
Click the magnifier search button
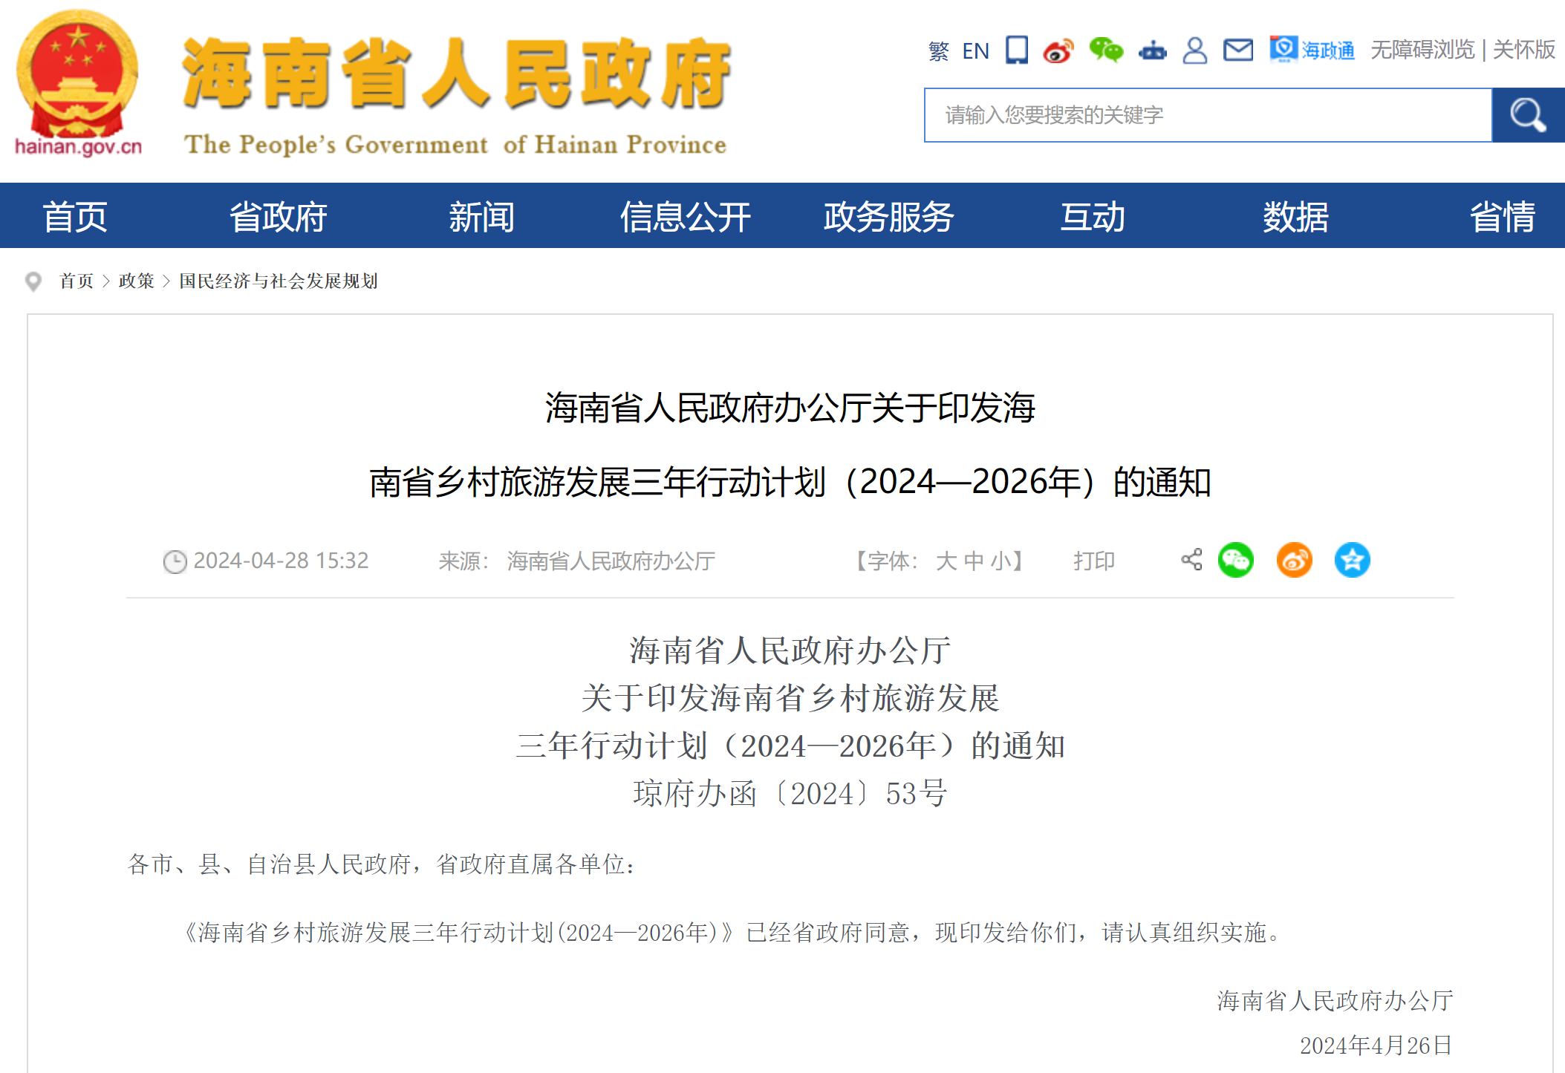(1528, 115)
